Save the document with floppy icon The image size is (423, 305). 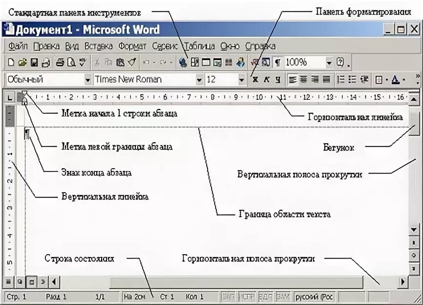pos(34,63)
